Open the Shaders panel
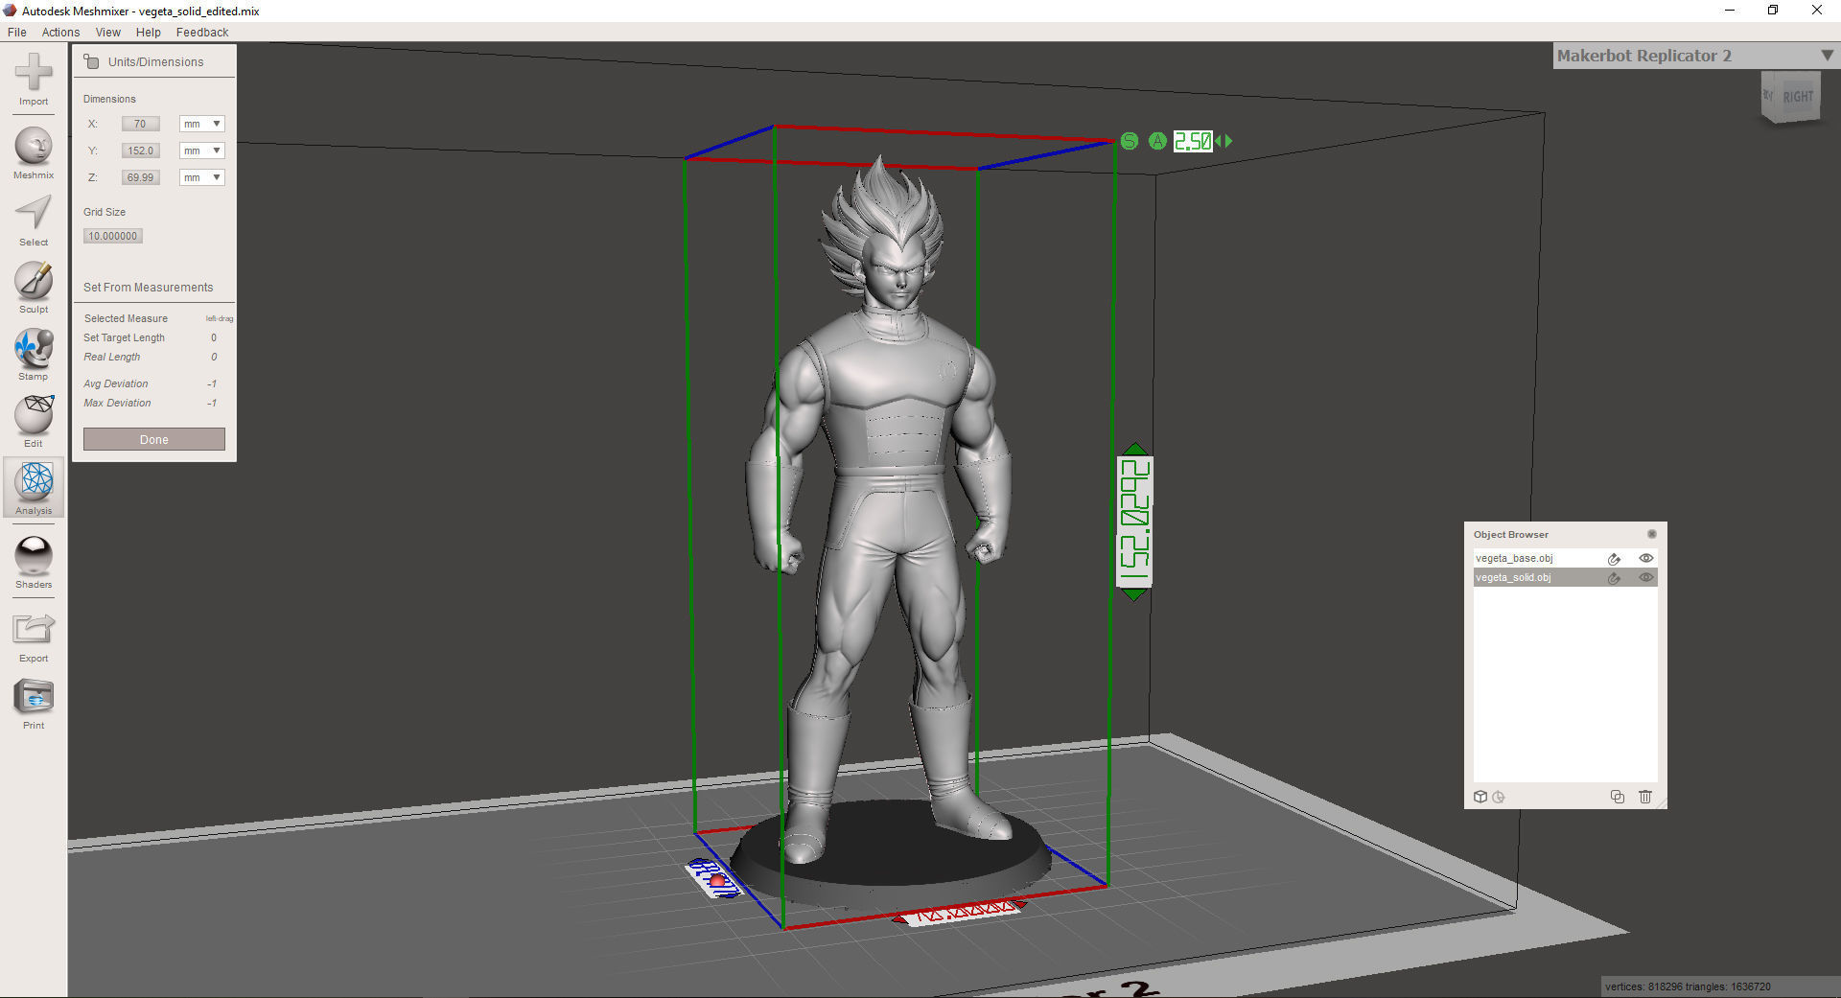 coord(34,563)
